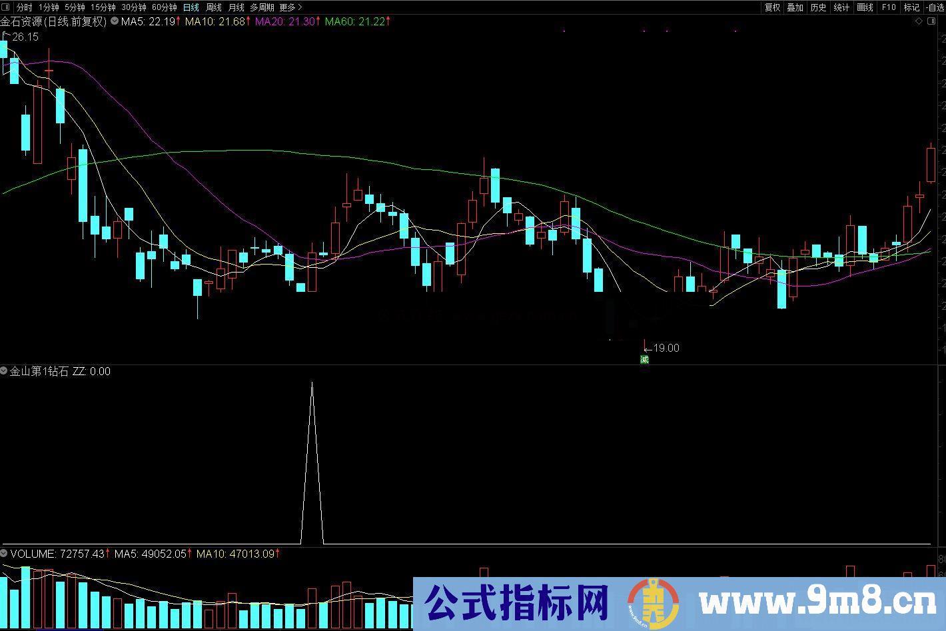
Task: Click the volume MA5: 49052.05 label
Action: pyautogui.click(x=151, y=554)
